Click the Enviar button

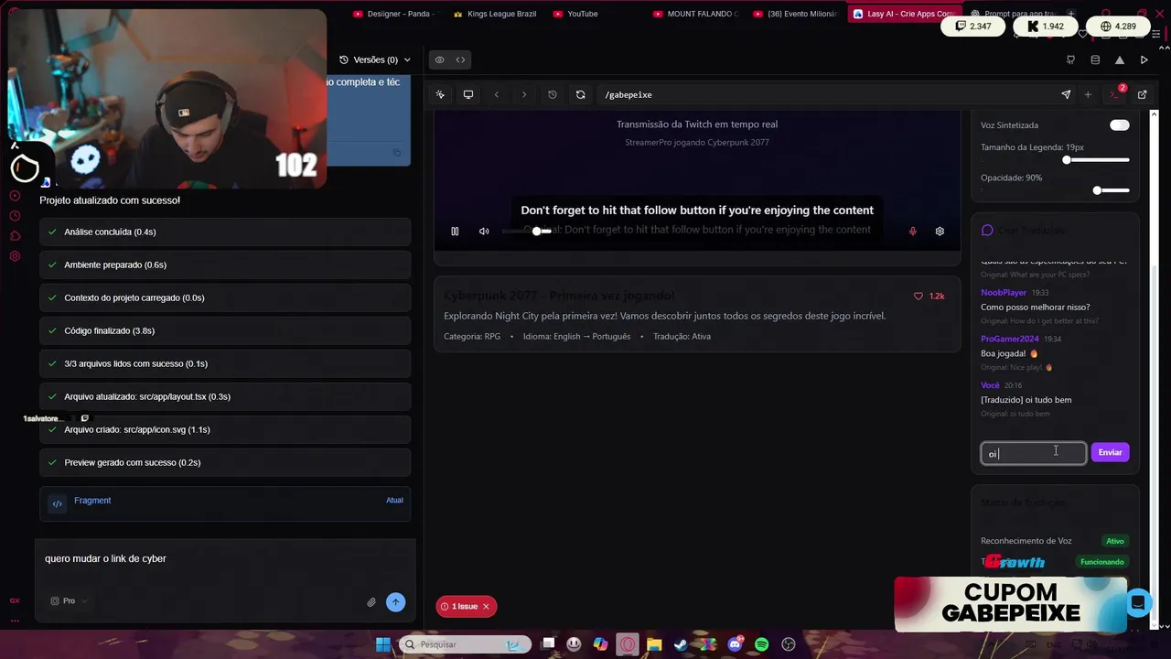pyautogui.click(x=1110, y=452)
